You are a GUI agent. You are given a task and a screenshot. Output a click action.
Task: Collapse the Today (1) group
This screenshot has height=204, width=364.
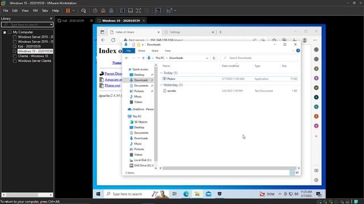coord(162,73)
